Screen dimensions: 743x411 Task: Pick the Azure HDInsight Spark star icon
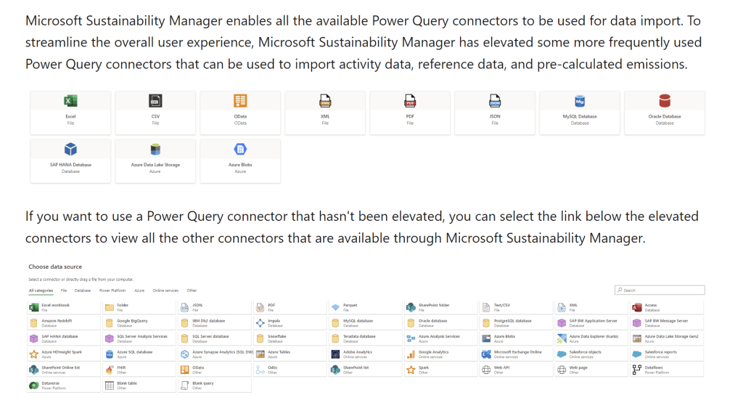coord(33,354)
